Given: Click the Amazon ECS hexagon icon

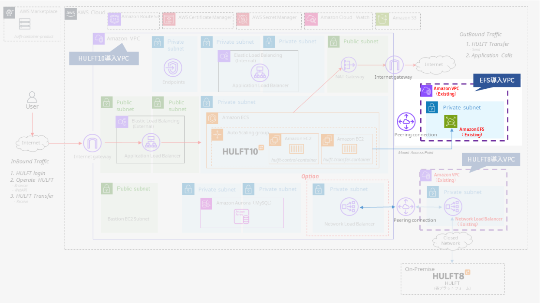Looking at the screenshot, I should (212, 118).
